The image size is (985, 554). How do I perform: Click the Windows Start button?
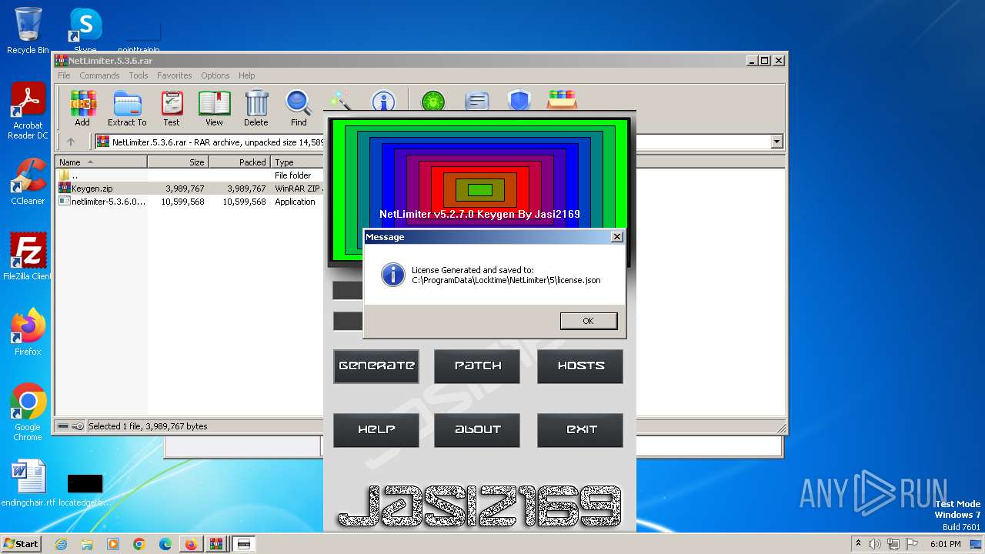21,543
